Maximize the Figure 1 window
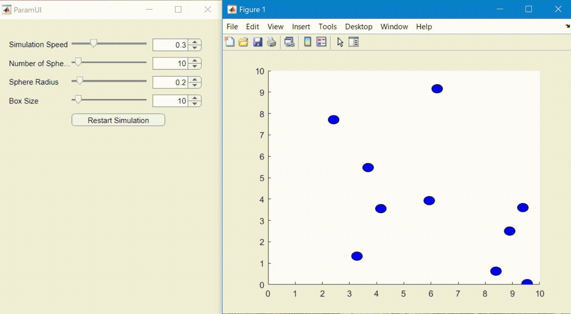The height and width of the screenshot is (314, 571). pyautogui.click(x=528, y=9)
